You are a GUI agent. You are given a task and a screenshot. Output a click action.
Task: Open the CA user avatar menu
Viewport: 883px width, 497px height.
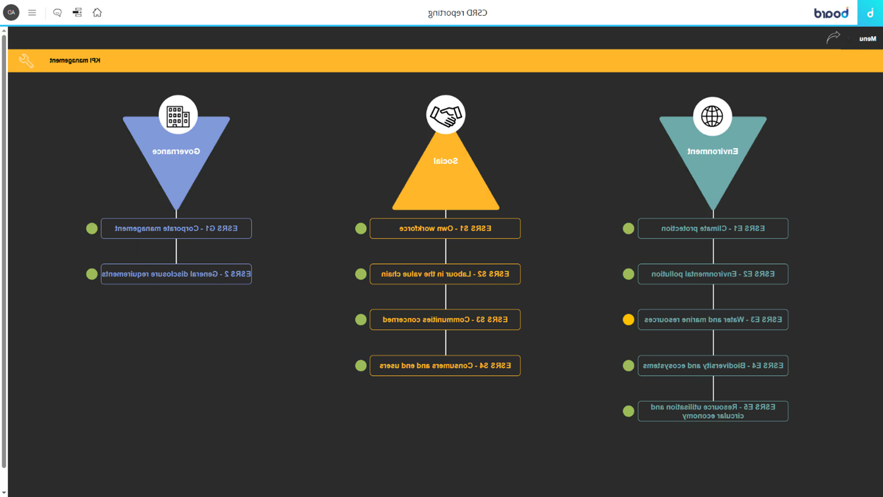click(x=12, y=13)
